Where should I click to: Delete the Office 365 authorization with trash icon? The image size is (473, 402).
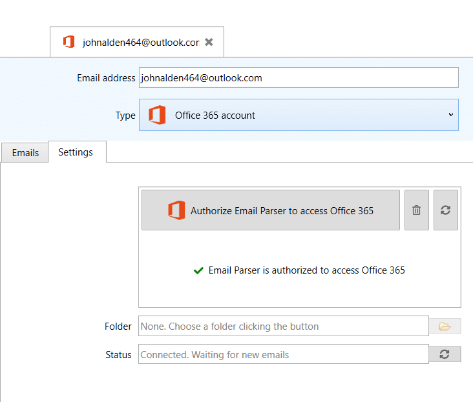(x=417, y=210)
